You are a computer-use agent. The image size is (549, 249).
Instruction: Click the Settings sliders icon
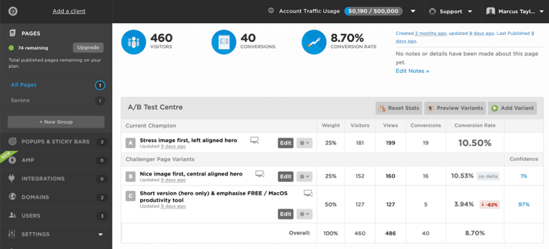[12, 234]
